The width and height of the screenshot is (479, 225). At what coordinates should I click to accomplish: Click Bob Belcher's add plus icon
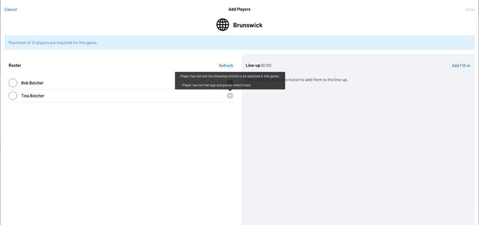pyautogui.click(x=230, y=83)
